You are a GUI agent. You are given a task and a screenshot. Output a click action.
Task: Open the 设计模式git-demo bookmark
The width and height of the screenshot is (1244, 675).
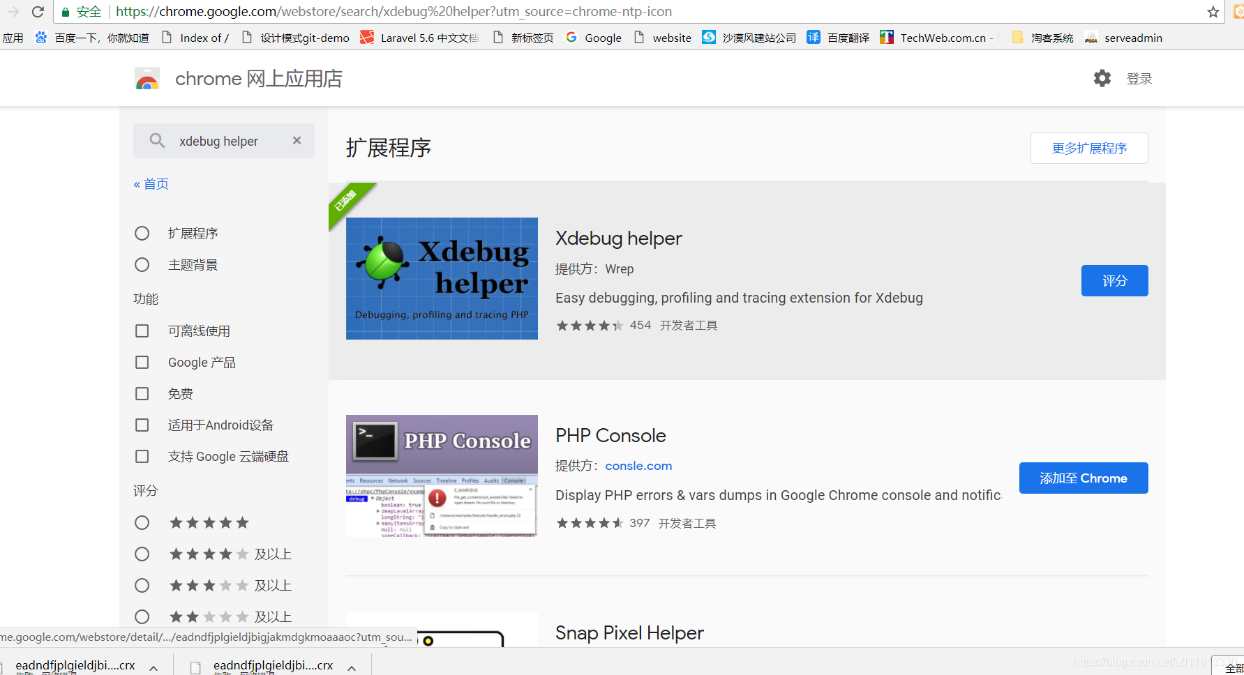tap(295, 38)
